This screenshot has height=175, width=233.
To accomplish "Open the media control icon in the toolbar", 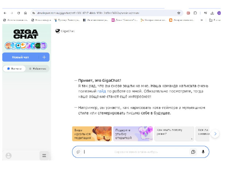I will [x=205, y=13].
